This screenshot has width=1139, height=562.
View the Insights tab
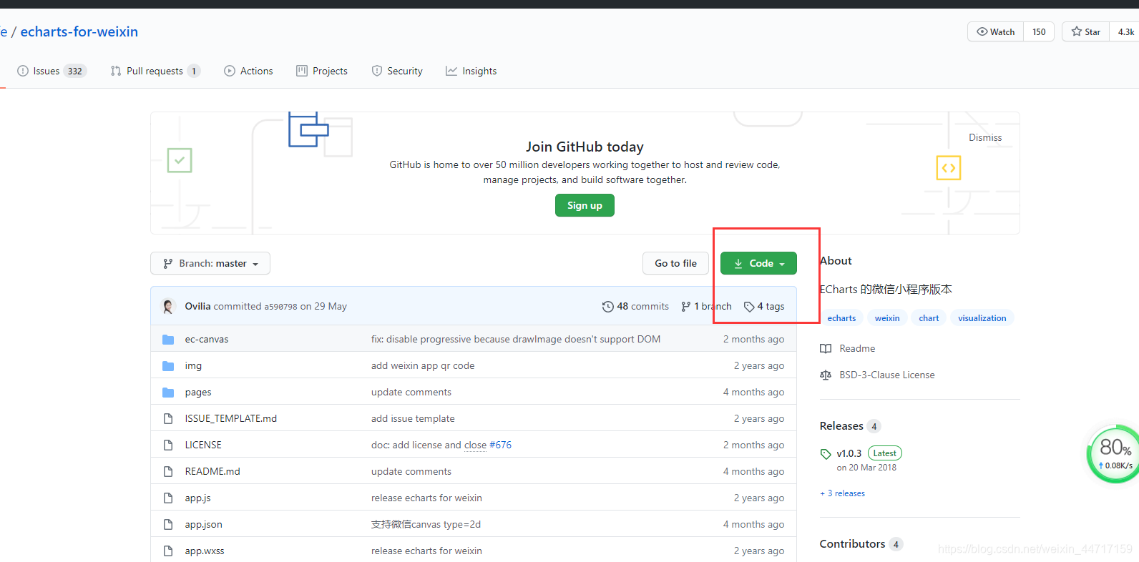click(471, 71)
